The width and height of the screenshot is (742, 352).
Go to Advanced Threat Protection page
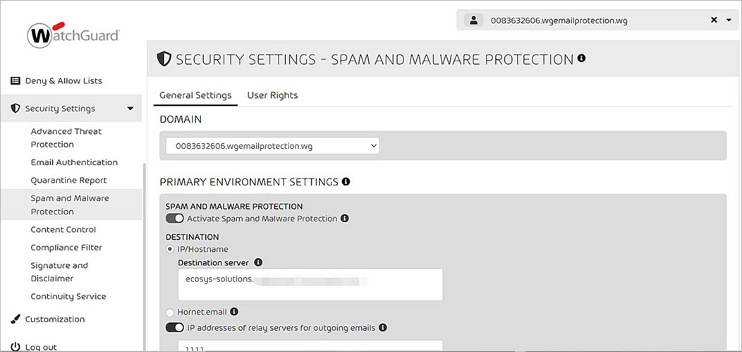click(66, 138)
